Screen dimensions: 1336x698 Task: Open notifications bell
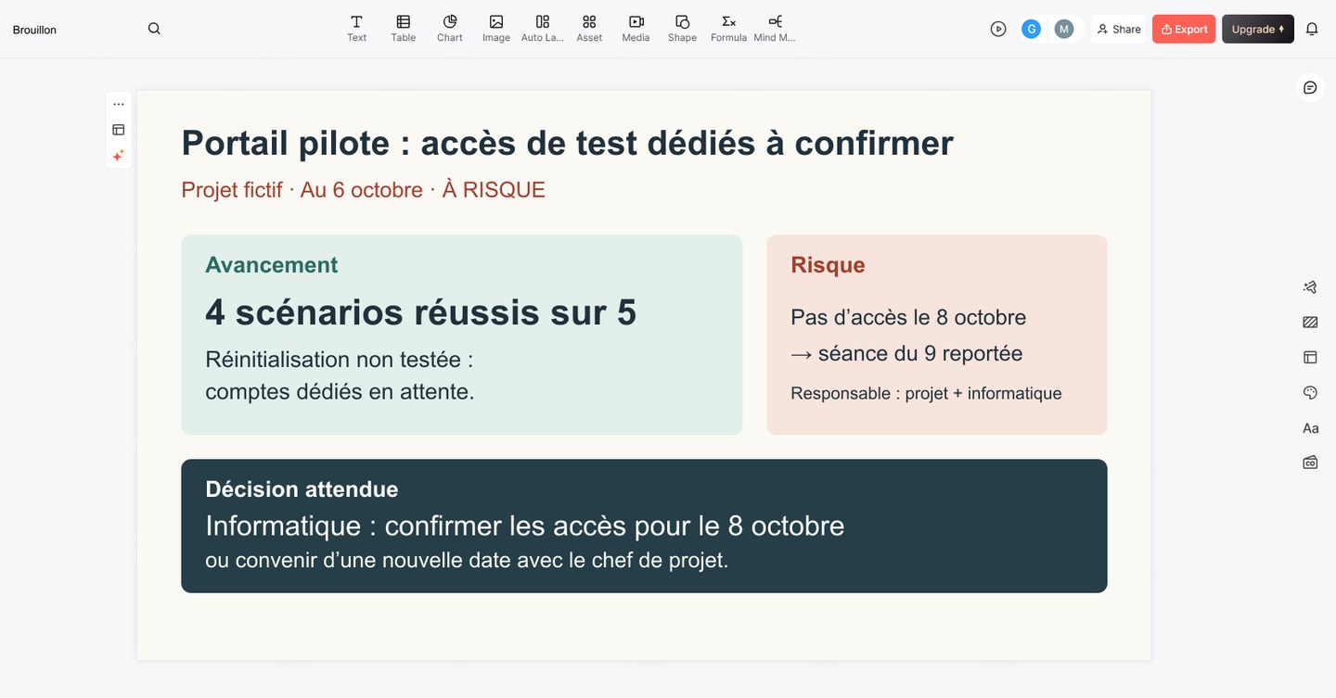click(x=1312, y=29)
